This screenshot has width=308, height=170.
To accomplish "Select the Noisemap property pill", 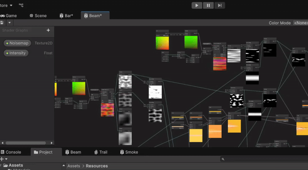I will point(17,43).
